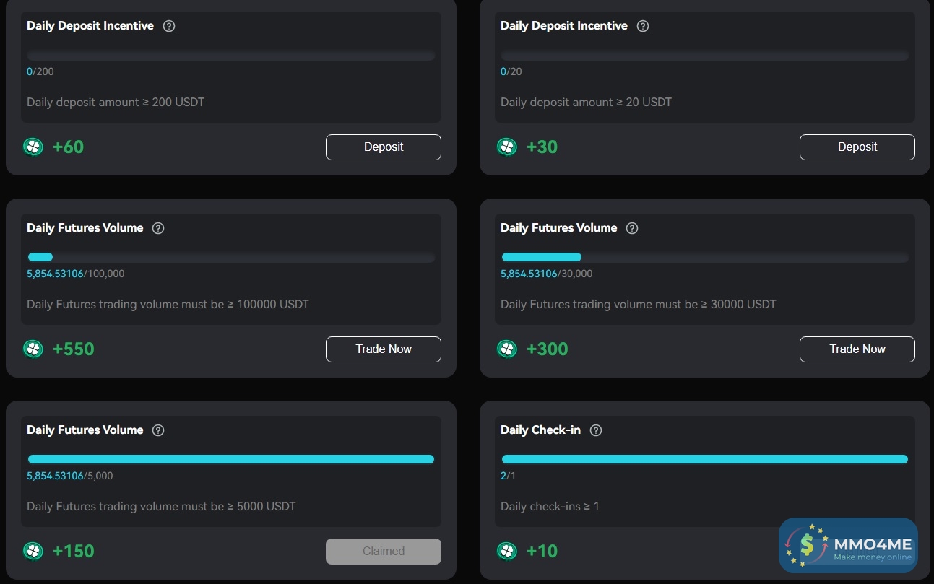
Task: Select the clover reward icon beside +300
Action: (507, 349)
